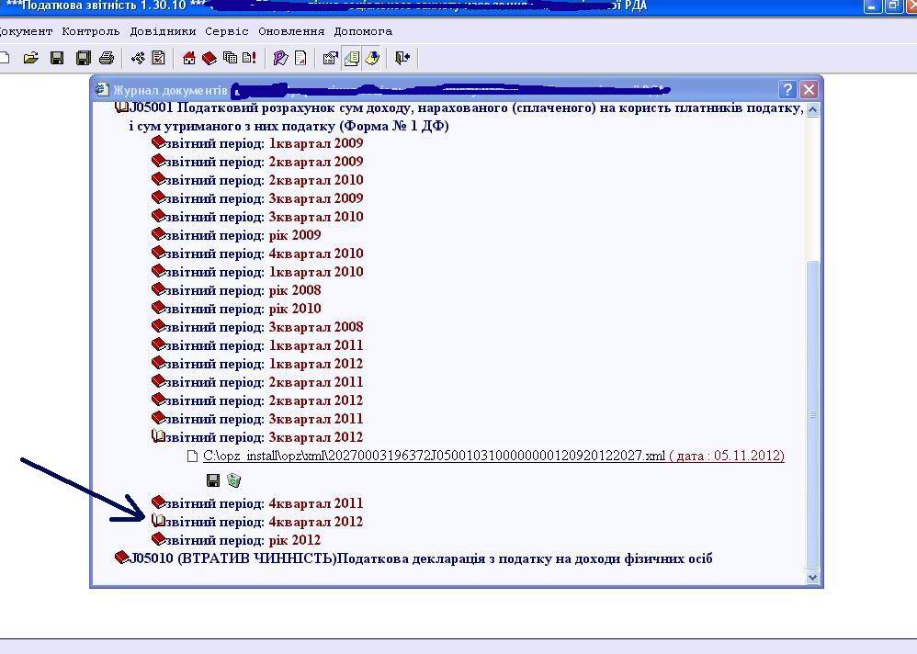Click the checklist document toolbar icon

click(x=158, y=58)
